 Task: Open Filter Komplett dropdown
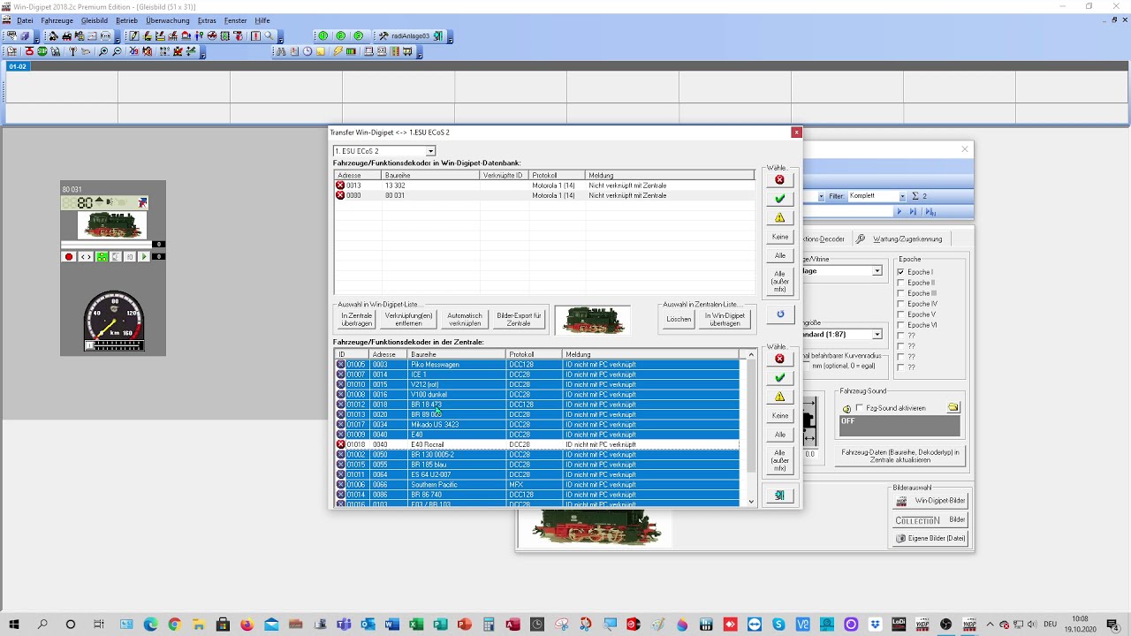(x=902, y=196)
